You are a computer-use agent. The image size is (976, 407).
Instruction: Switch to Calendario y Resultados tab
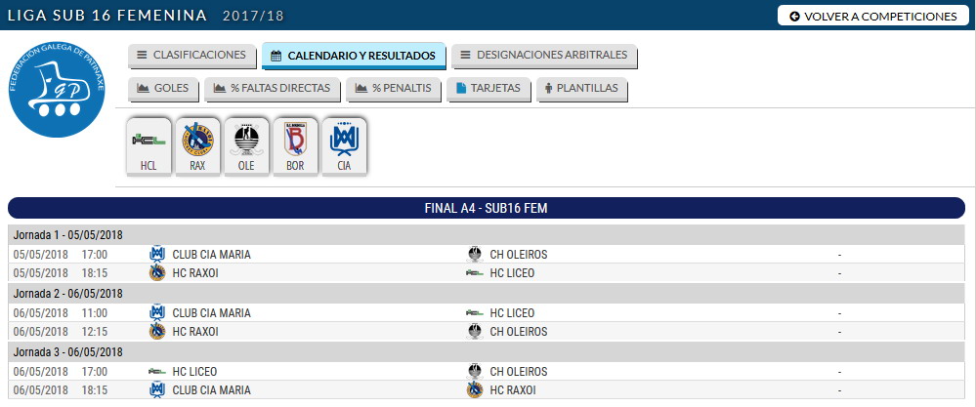[354, 57]
